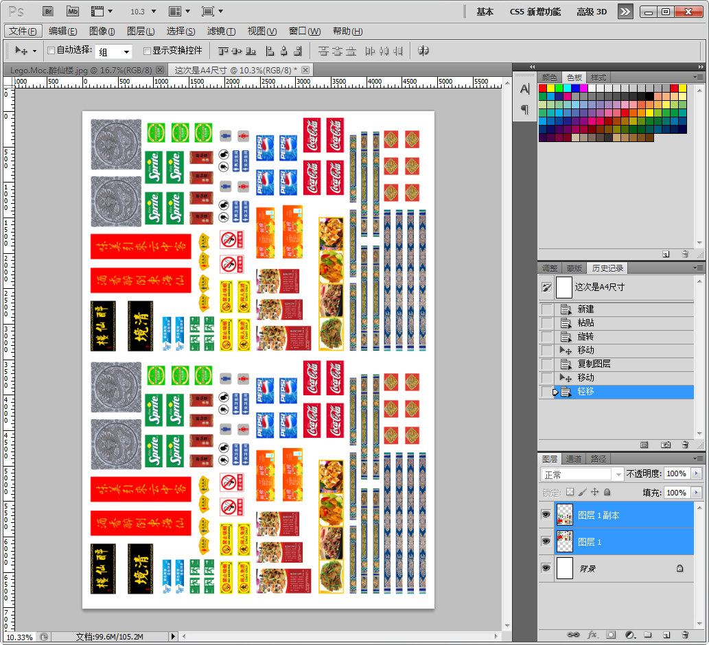Open the Paragraph panel icon
Image resolution: width=709 pixels, height=645 pixels.
pyautogui.click(x=524, y=109)
